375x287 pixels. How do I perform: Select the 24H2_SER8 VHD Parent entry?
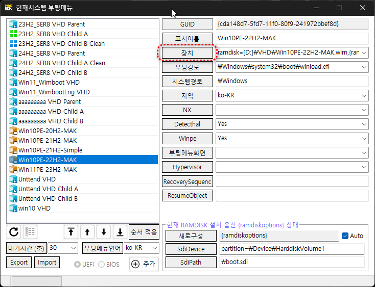pos(83,53)
